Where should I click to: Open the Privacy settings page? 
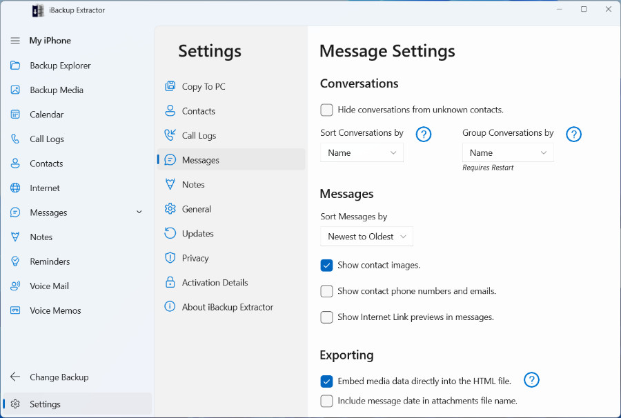(x=231, y=258)
